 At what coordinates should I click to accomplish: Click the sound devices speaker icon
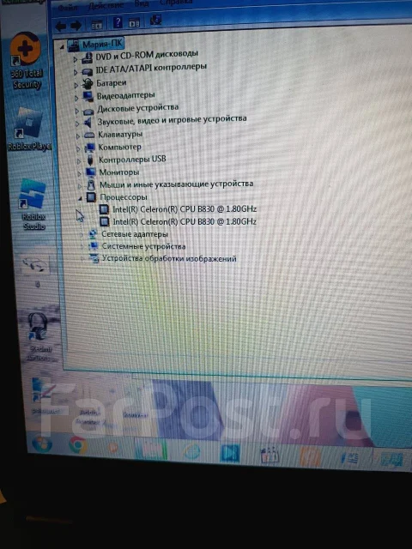88,122
